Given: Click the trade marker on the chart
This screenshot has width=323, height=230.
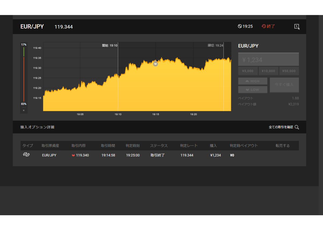Looking at the screenshot, I should pyautogui.click(x=155, y=64).
